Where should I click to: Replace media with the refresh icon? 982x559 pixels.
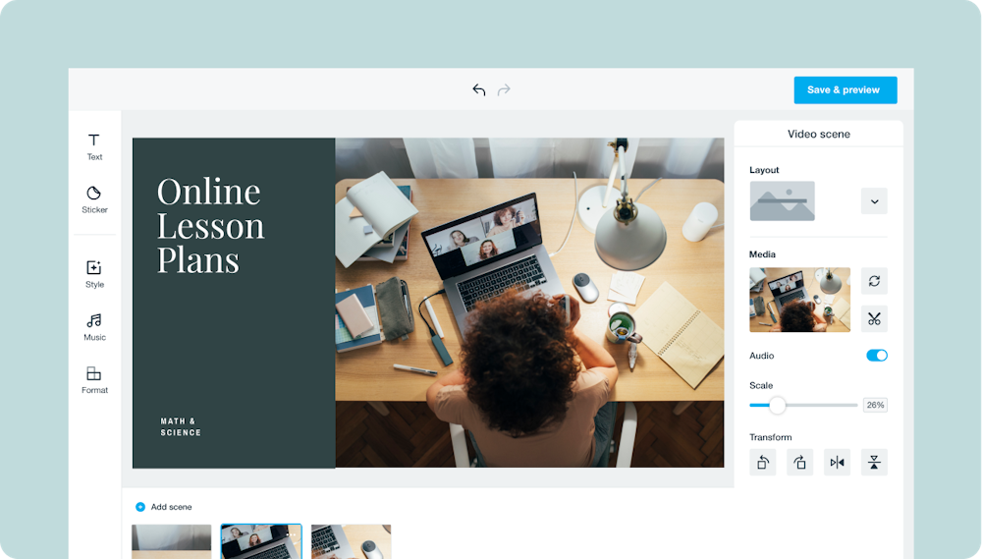pos(874,281)
